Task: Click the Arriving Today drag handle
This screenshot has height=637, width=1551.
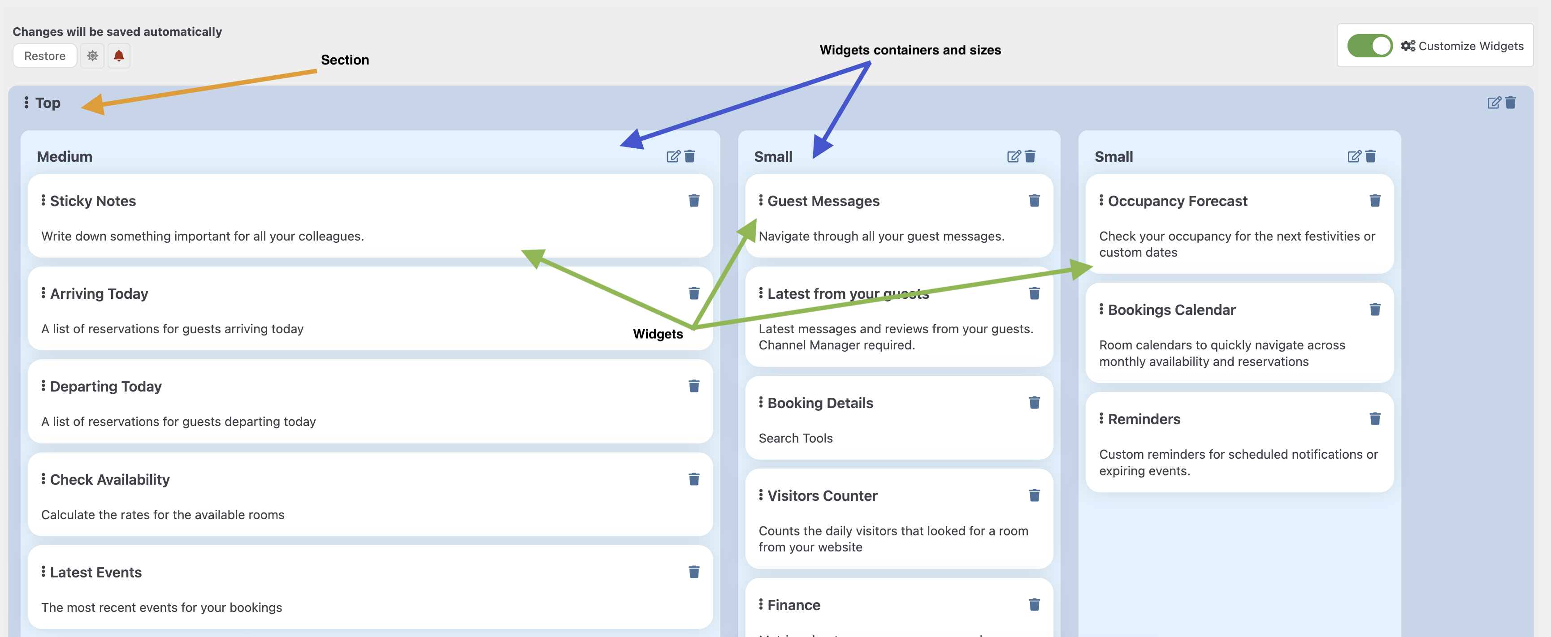Action: 43,293
